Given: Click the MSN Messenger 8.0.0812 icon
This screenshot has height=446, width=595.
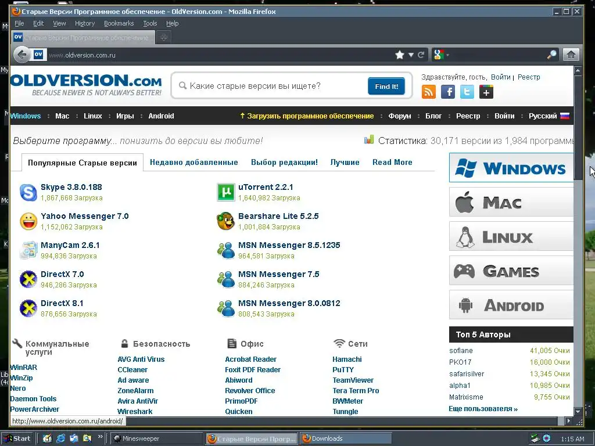Looking at the screenshot, I should click(x=226, y=308).
